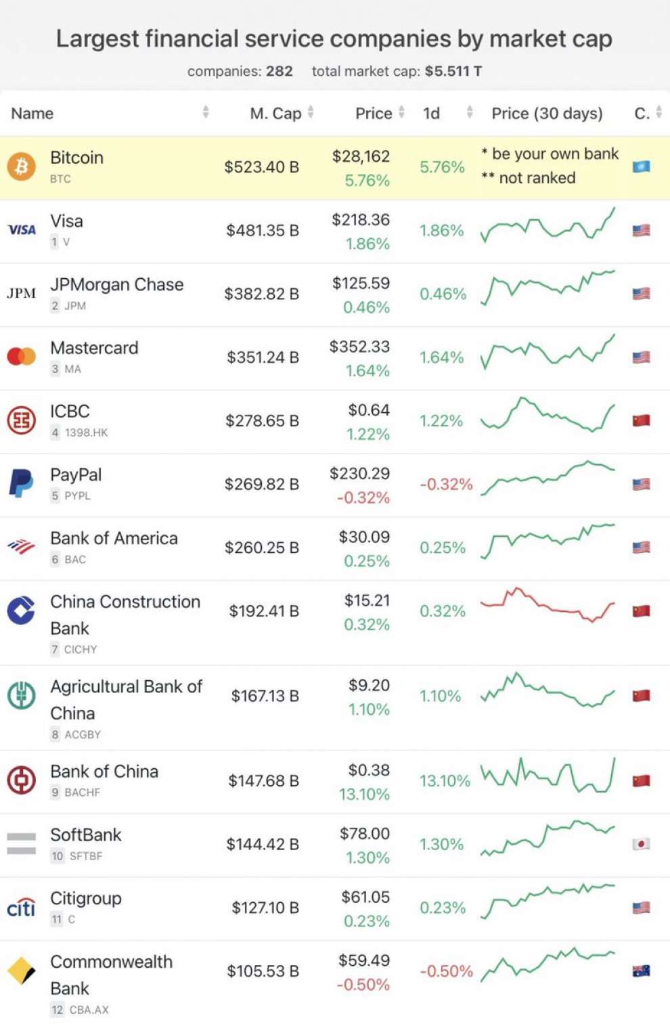Screen dimensions: 670x1024
Task: Click the Bitcoin logo icon
Action: 22,166
